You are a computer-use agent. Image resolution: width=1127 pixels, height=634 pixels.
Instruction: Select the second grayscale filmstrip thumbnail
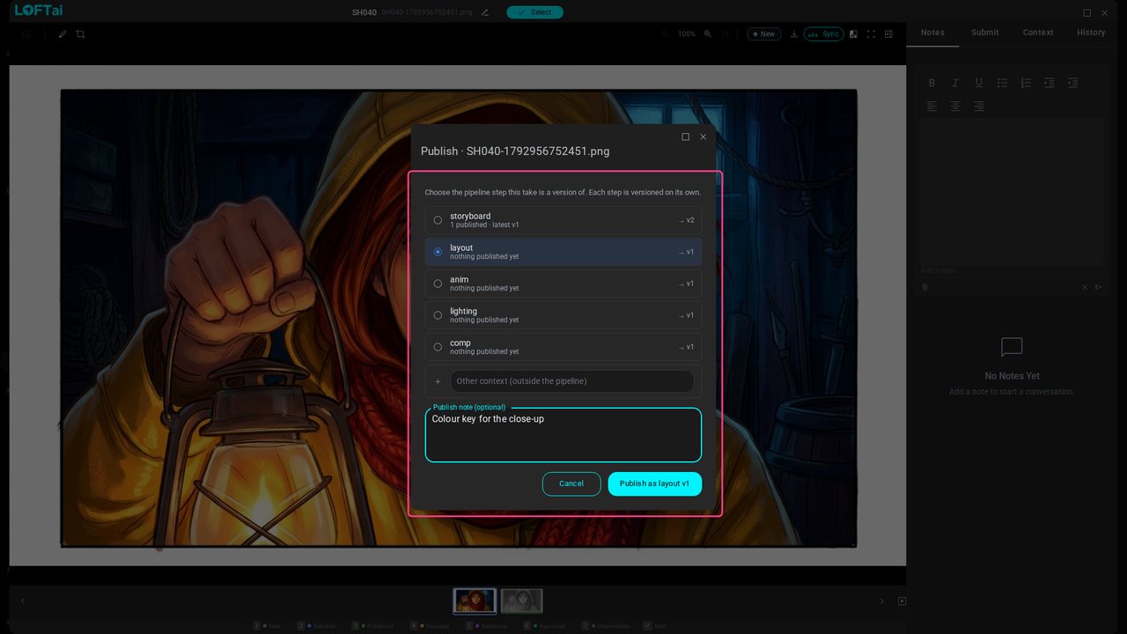click(522, 601)
